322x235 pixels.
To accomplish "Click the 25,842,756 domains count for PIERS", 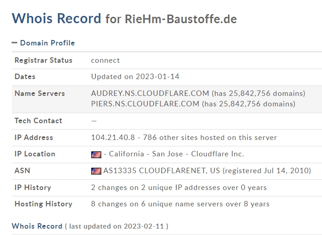I will point(247,104).
